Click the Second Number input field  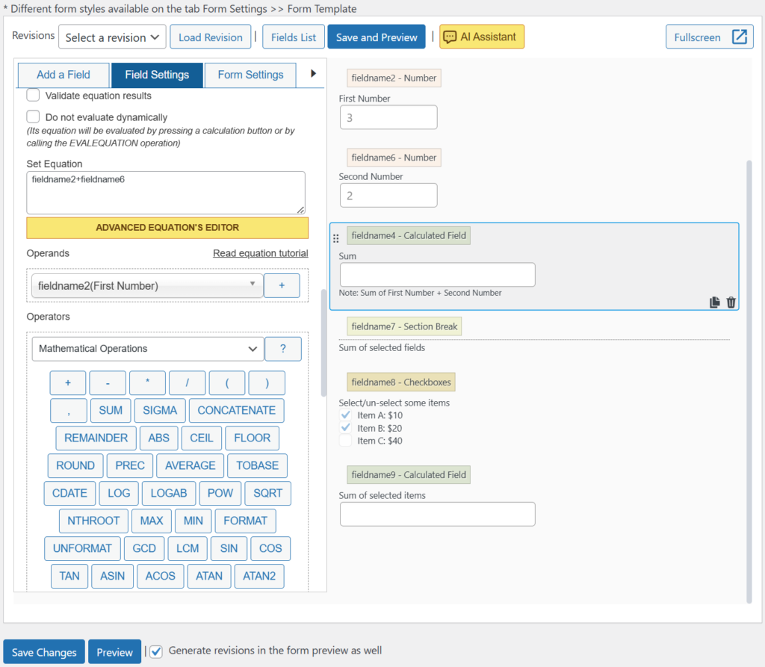tap(388, 195)
